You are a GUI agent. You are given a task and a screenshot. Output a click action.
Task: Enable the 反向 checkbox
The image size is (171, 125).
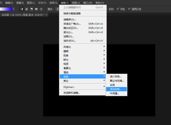click(x=108, y=9)
